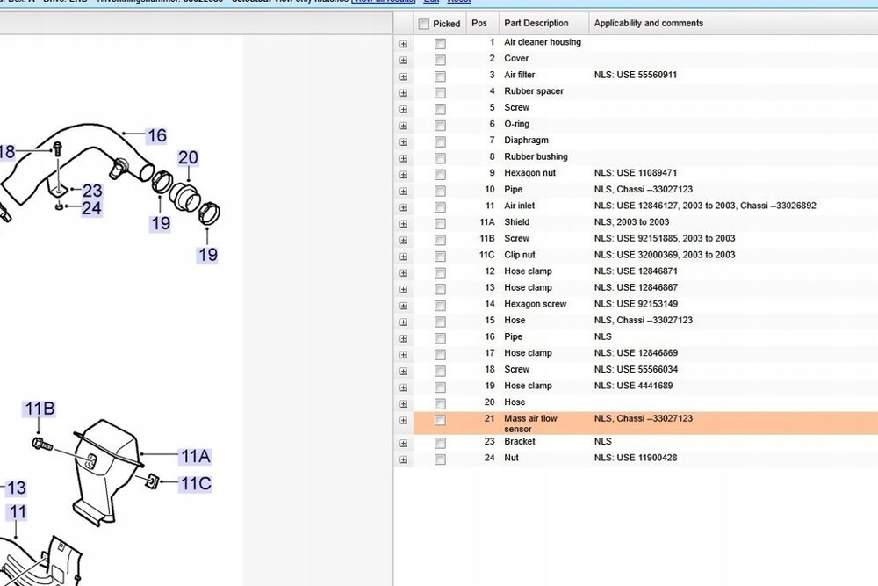
Task: Click diagram callout 24
Action: pyautogui.click(x=92, y=208)
